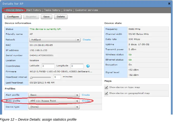
Task: Close the Details for AP dialog
Action: [169, 4]
